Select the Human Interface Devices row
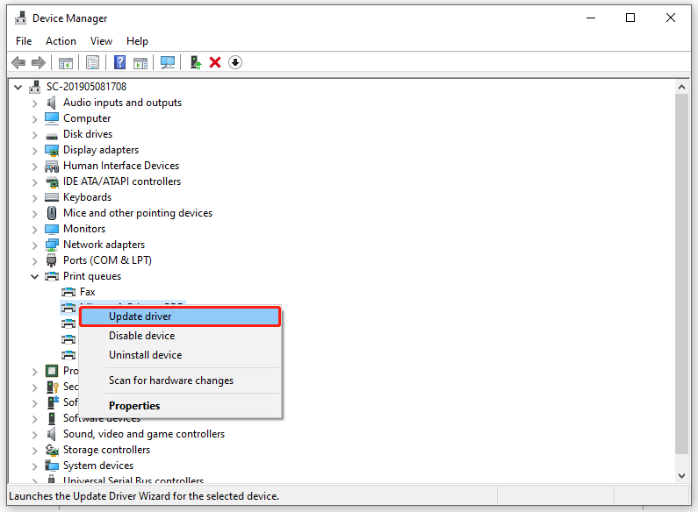 pos(121,166)
